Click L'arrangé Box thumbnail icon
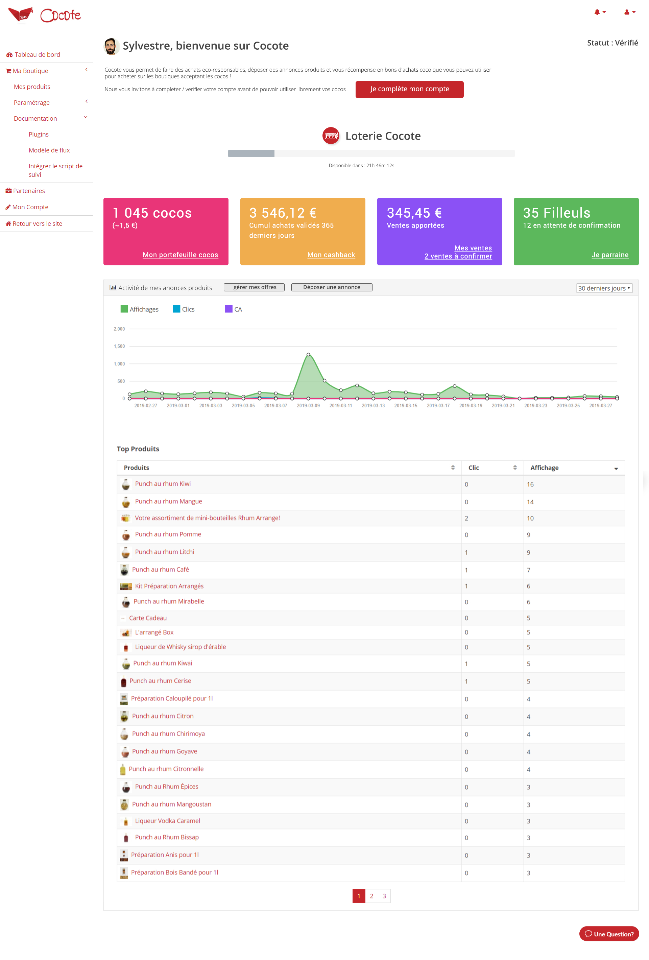The image size is (649, 960). click(126, 633)
